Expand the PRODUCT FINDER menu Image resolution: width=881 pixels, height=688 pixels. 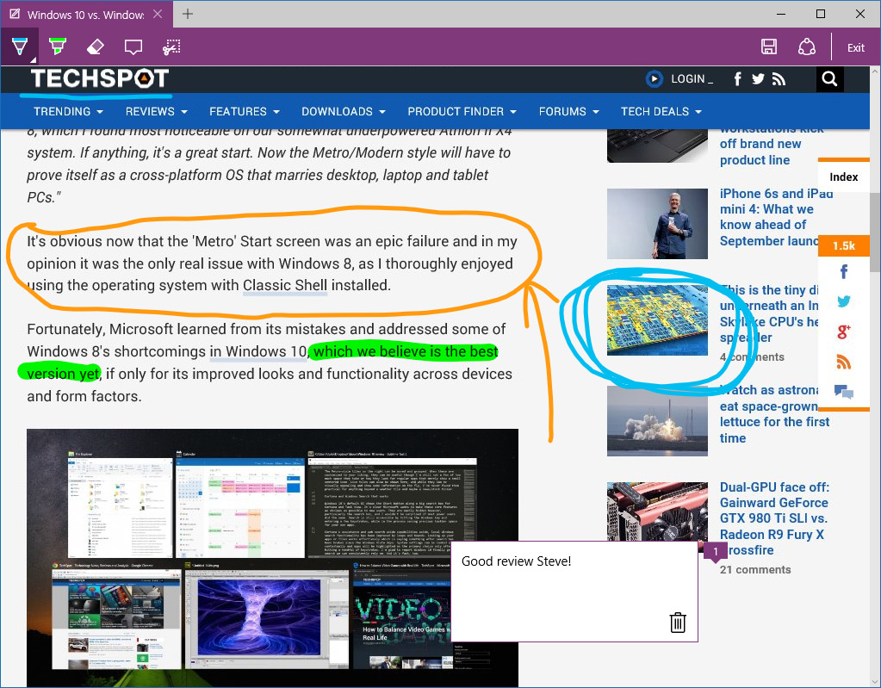[462, 111]
